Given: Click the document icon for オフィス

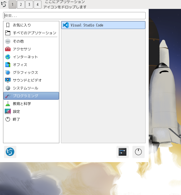Looking at the screenshot, I should pos(8,65).
